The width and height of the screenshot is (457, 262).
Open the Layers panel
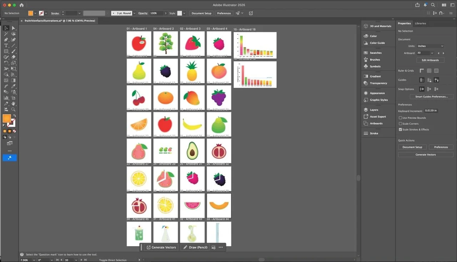(371, 110)
